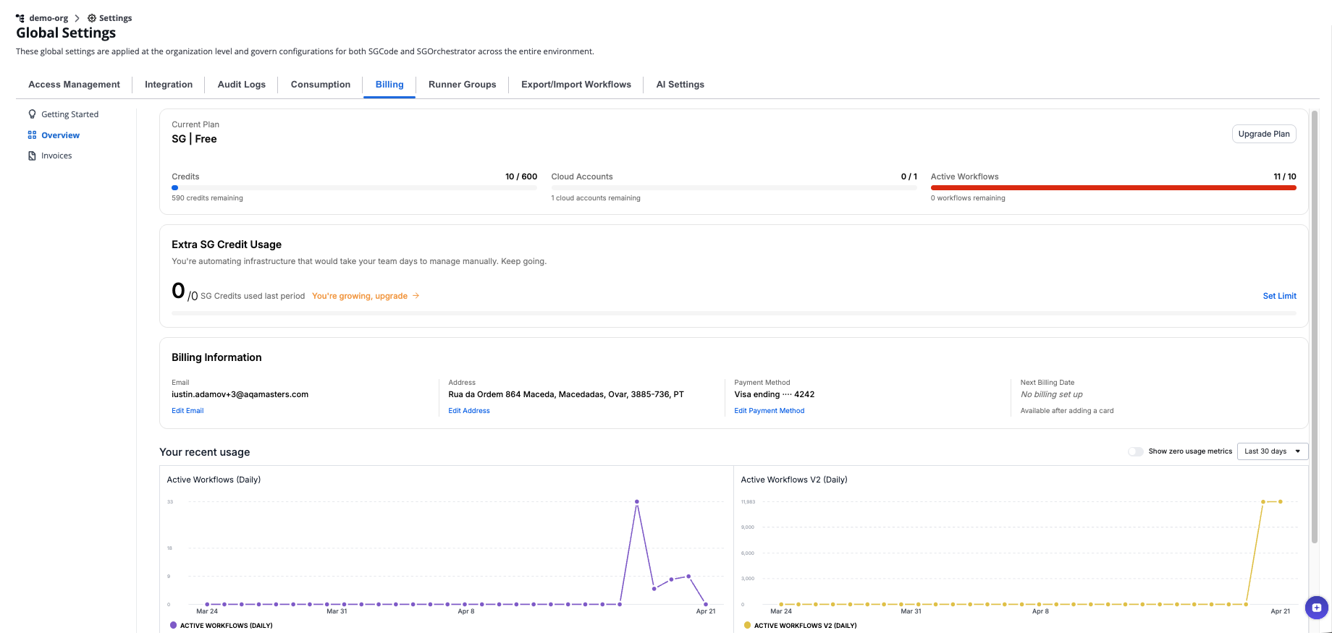Click the demo-org organization icon in breadcrumb
This screenshot has width=1332, height=633.
[x=20, y=18]
